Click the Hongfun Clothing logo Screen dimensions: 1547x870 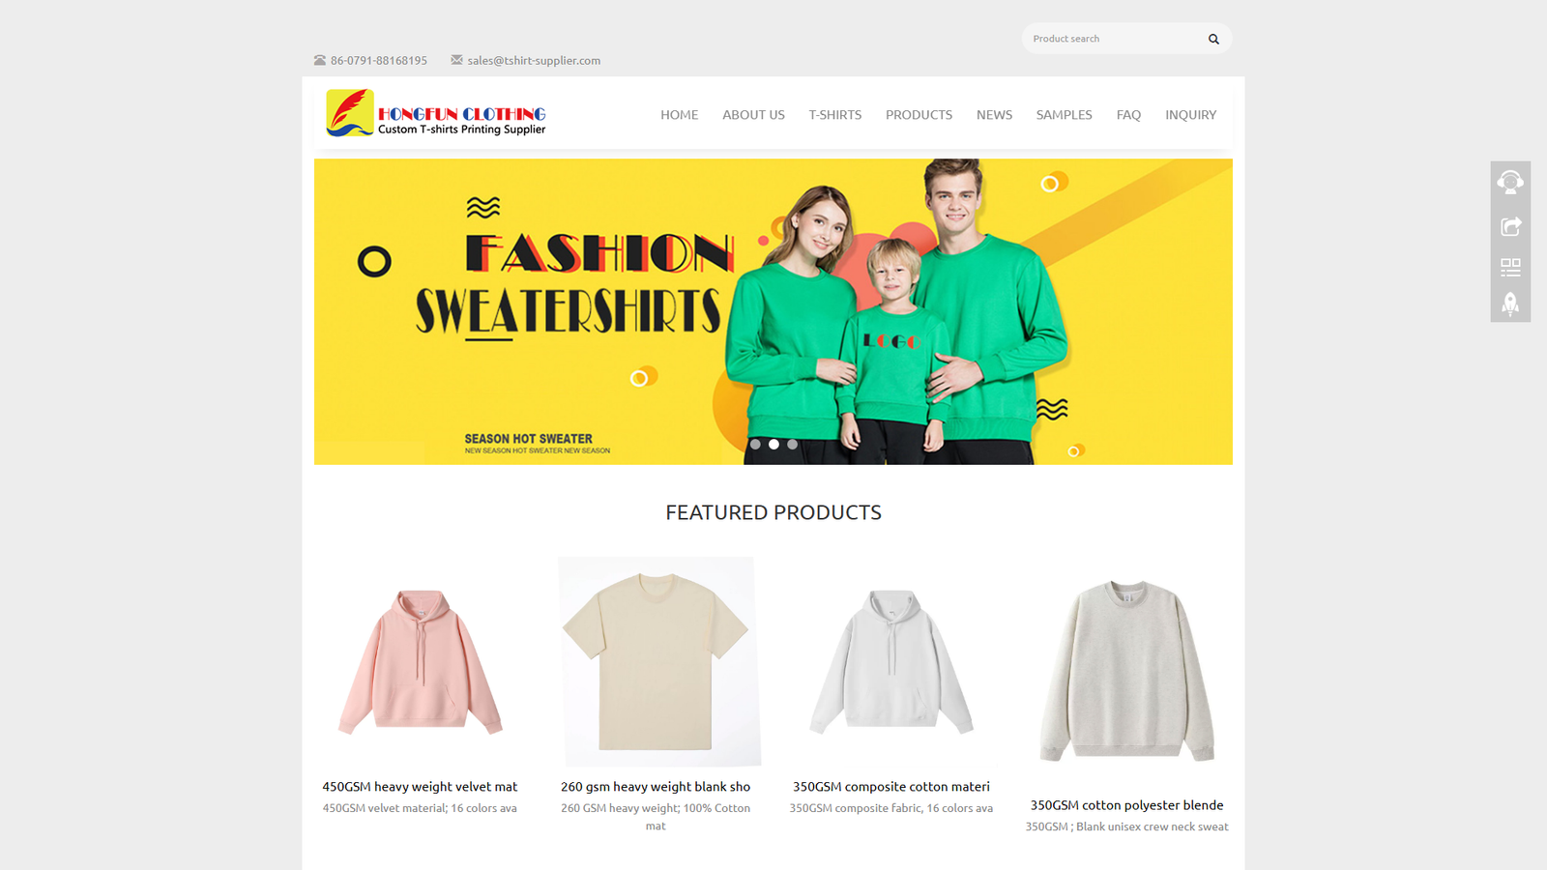pos(436,113)
